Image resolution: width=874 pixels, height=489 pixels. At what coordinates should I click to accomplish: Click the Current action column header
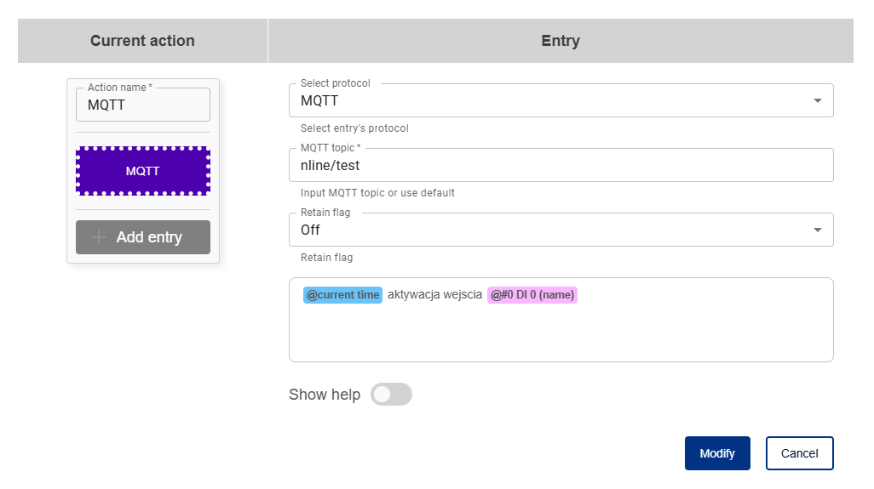pyautogui.click(x=142, y=41)
